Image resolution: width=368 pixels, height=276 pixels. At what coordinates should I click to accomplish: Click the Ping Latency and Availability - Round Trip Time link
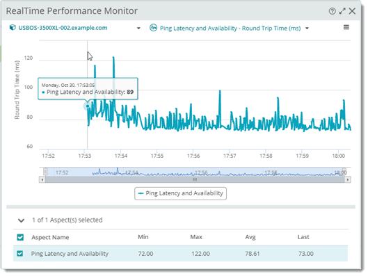point(230,29)
